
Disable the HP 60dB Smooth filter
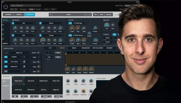70,35
